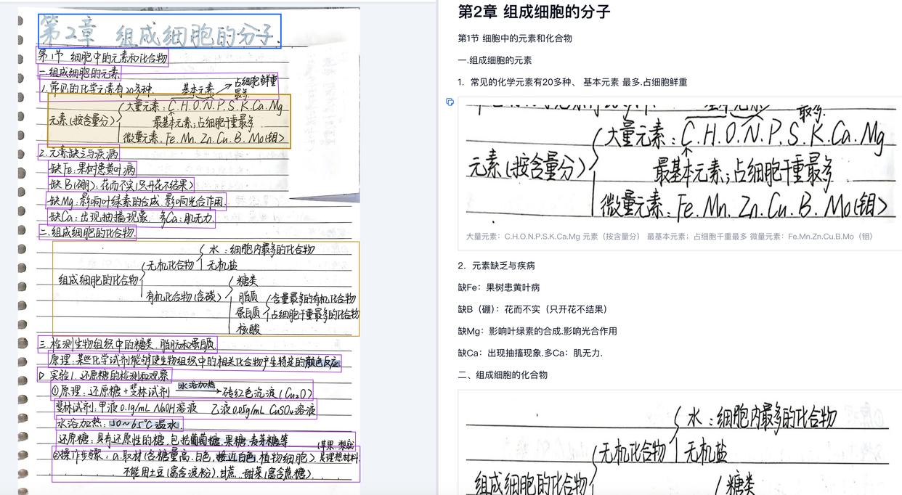The width and height of the screenshot is (902, 495).
Task: Select the highlighted title region 第2章 组成细胞的分子 in the scan
Action: click(x=160, y=30)
